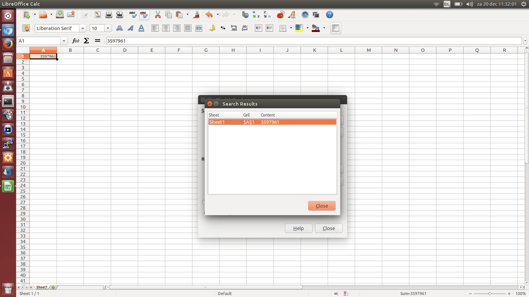Click the Help button in Find & Replace
This screenshot has height=297, width=529.
(299, 228)
